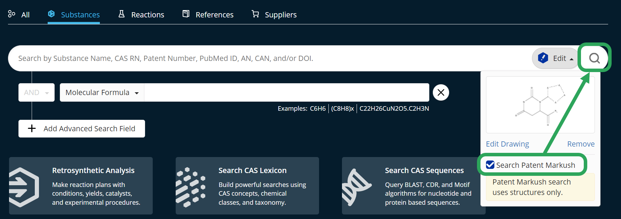Click the C22H26CuN2O5.C2H3N example
Screen dimensions: 621x219
point(394,108)
